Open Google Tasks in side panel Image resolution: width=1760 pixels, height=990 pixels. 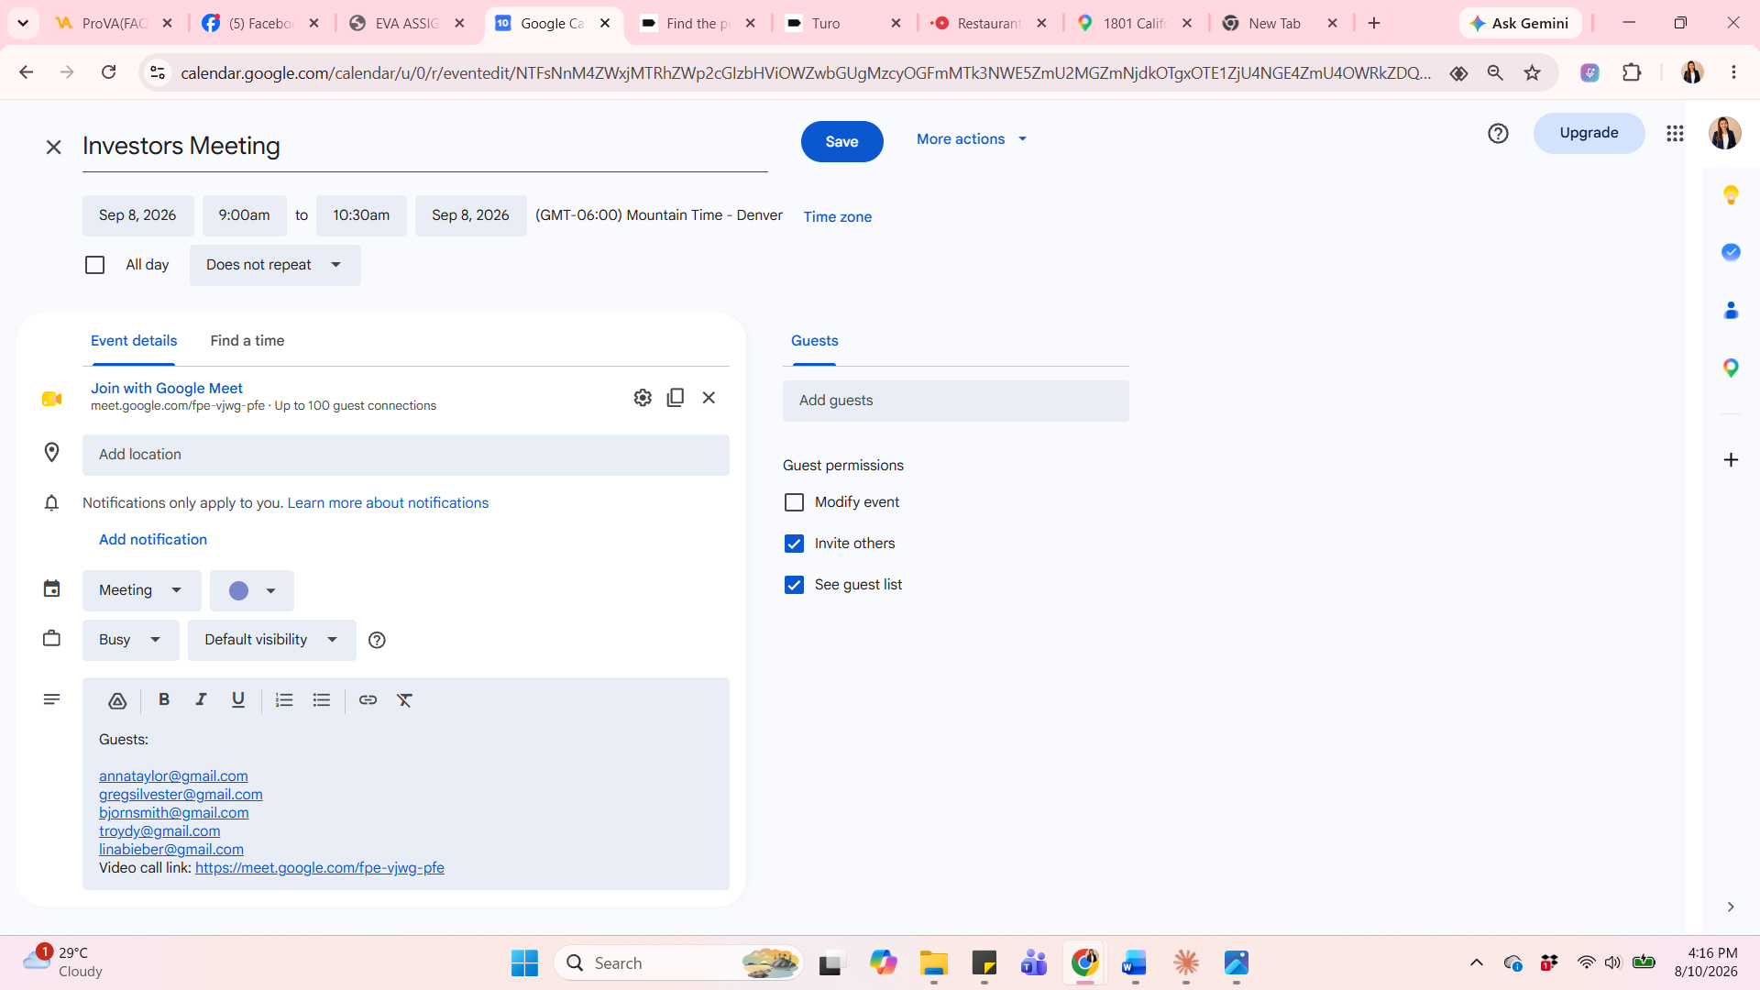click(x=1731, y=252)
